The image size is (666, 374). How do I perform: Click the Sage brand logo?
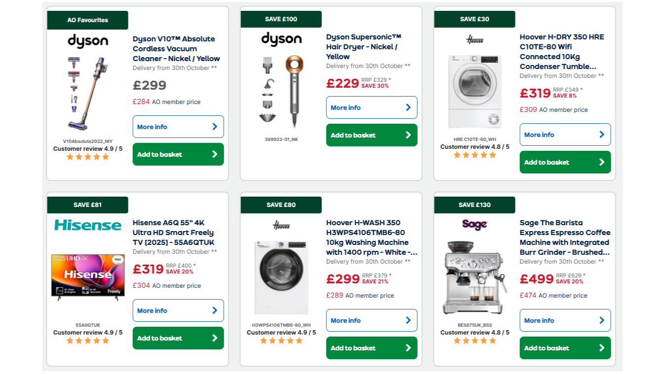pyautogui.click(x=475, y=225)
